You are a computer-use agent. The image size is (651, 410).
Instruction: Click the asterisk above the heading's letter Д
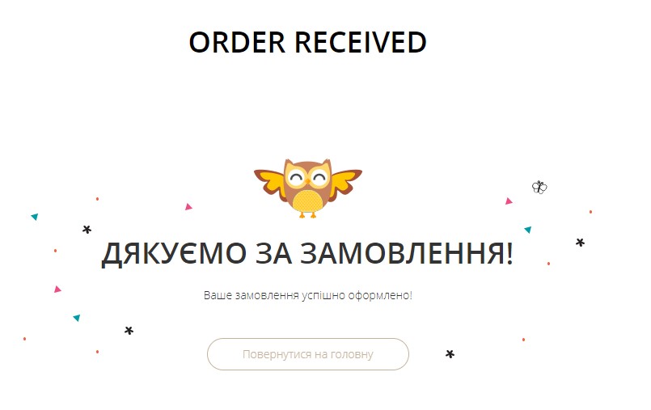[87, 229]
